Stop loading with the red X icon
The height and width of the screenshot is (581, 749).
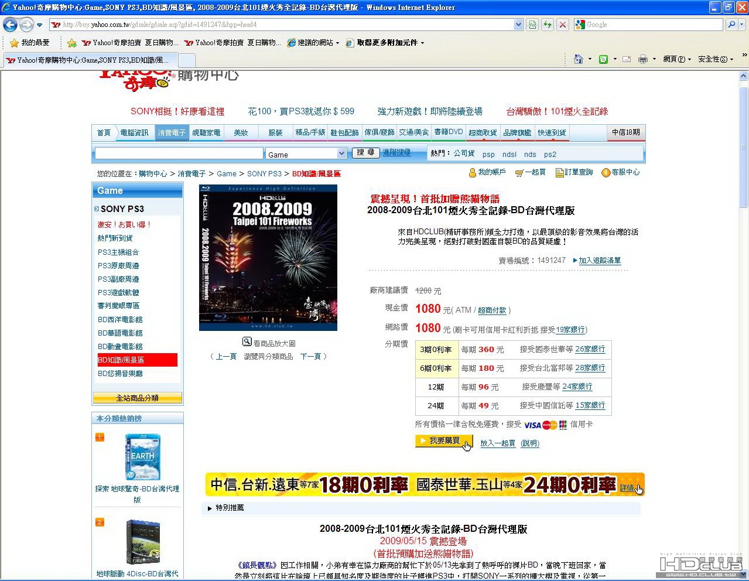click(x=563, y=25)
